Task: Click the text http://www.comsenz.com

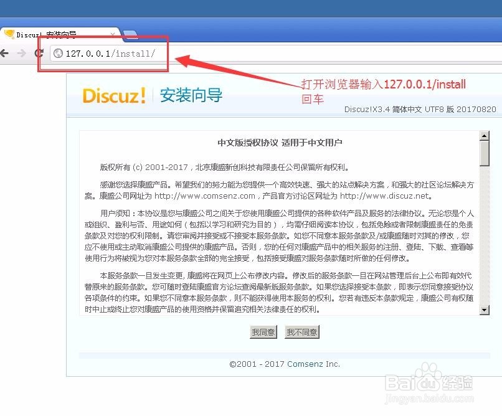Action: click(205, 196)
